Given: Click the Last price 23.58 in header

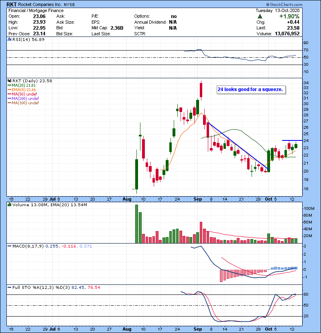Looking at the screenshot, I should pos(293,28).
